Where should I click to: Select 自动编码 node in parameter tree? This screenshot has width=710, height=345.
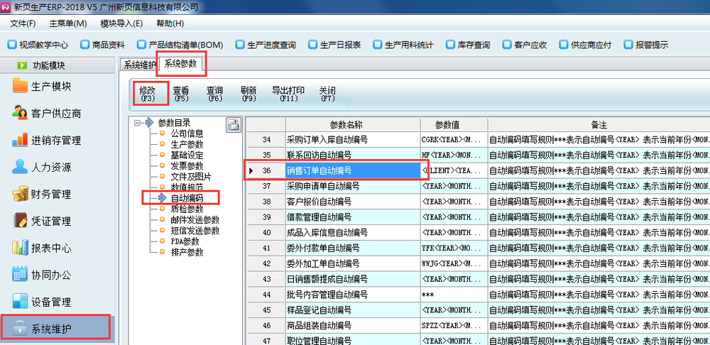187,198
